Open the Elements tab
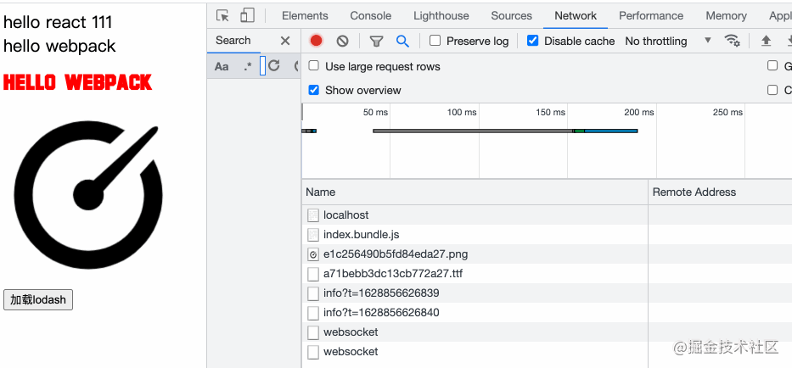Screen dimensions: 792x368 coord(305,15)
